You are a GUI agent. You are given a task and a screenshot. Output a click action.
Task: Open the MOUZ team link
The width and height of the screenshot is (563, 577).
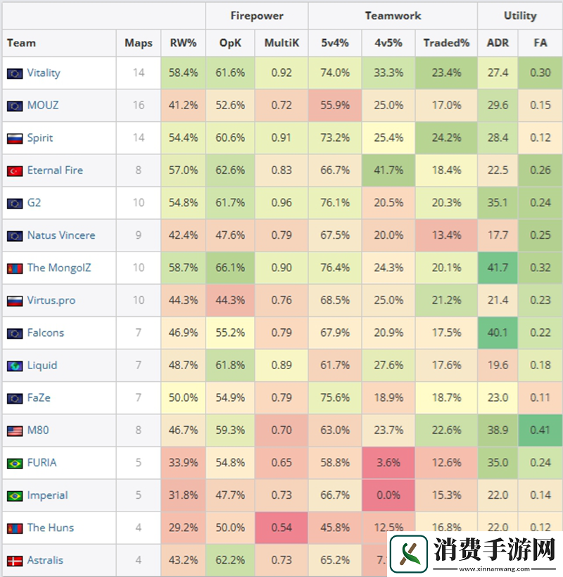pos(43,105)
